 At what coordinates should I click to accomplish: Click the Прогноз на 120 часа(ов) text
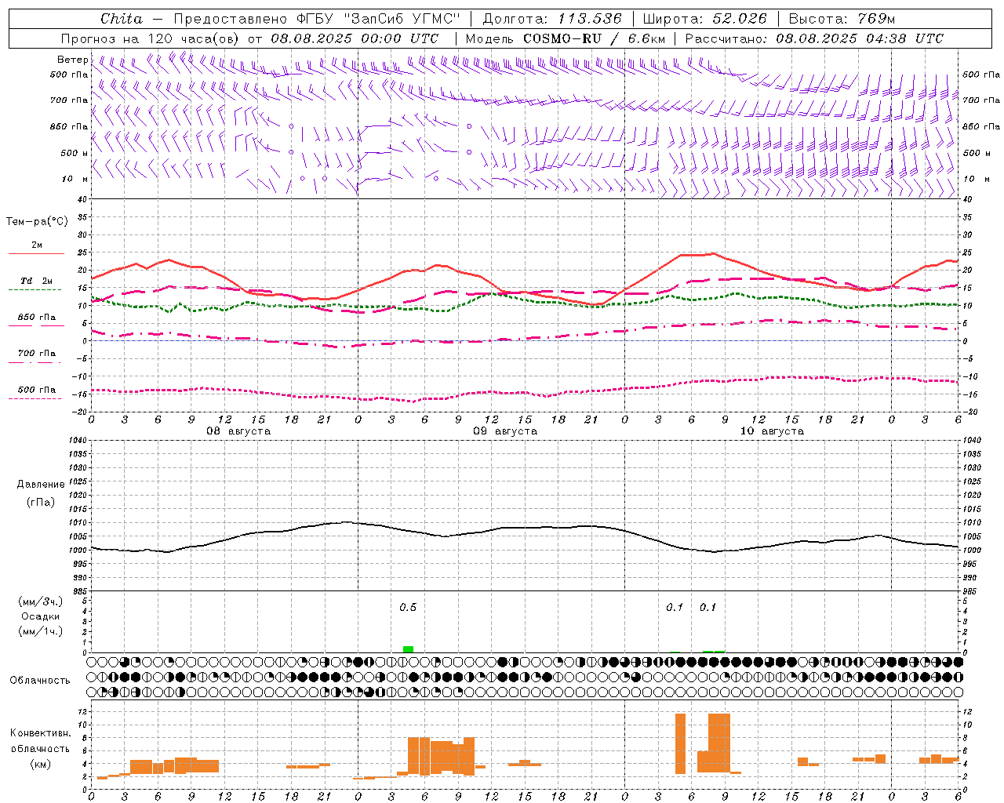pyautogui.click(x=151, y=38)
